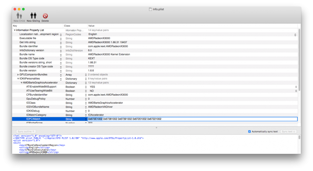This screenshot has height=171, width=313.
Task: Open key stepper for Bundle identifier row
Action: [x=61, y=47]
